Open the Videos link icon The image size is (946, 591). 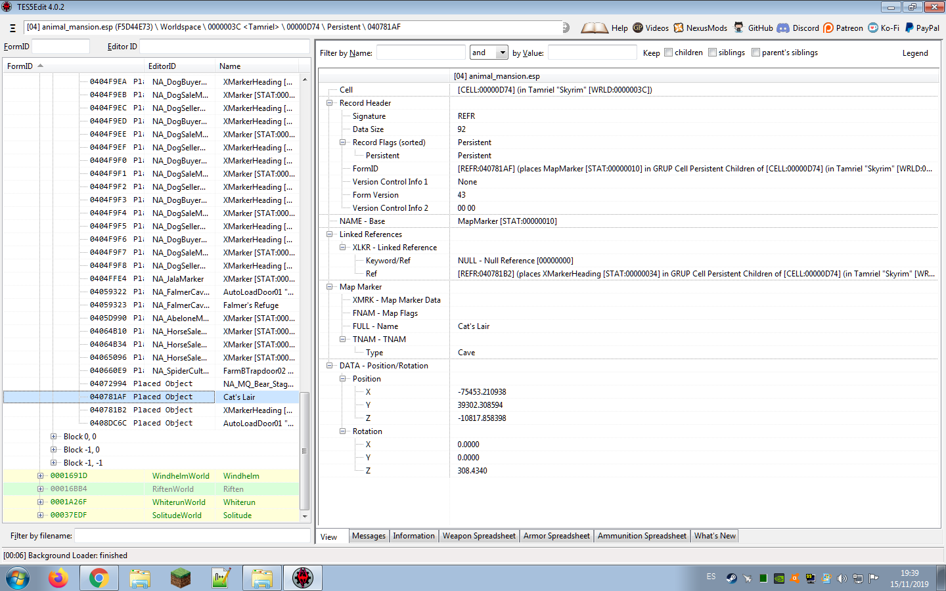(x=638, y=28)
